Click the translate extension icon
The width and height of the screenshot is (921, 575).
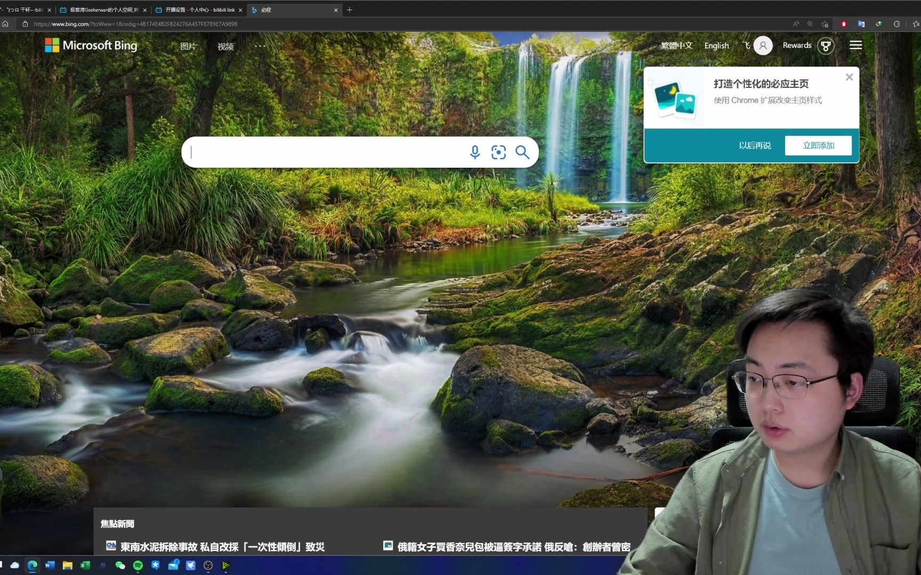click(861, 24)
